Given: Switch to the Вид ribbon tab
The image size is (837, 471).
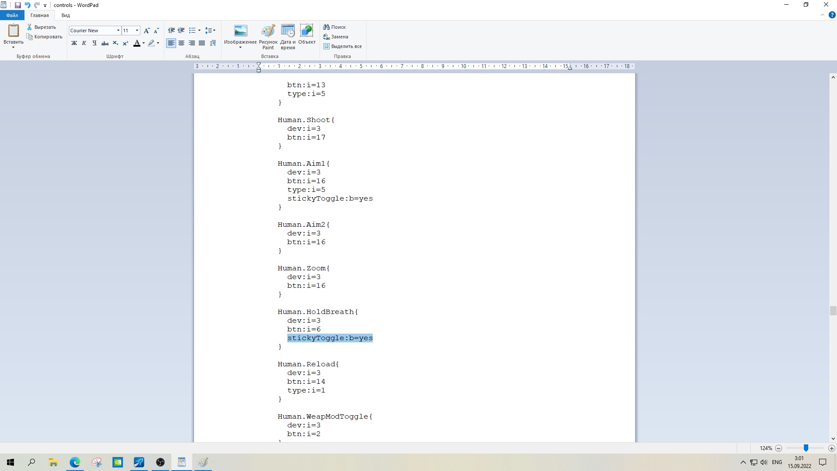Looking at the screenshot, I should pos(65,15).
